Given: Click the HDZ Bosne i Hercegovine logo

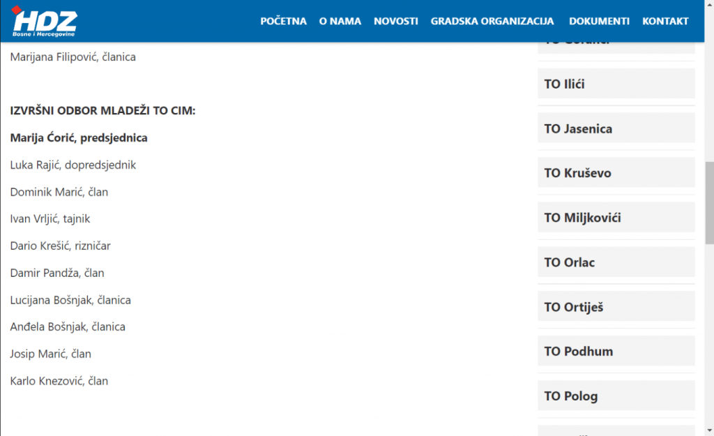Looking at the screenshot, I should [x=45, y=22].
